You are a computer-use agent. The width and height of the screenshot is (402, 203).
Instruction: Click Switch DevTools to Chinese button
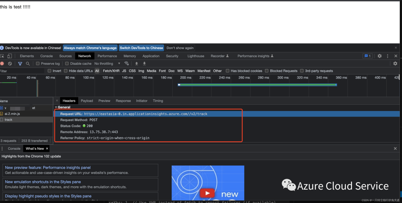[x=141, y=48]
